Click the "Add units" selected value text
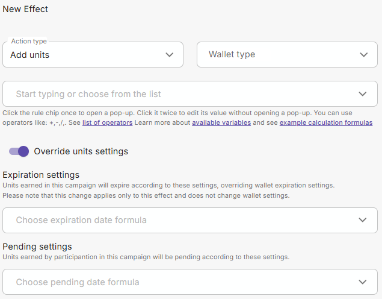 point(30,55)
